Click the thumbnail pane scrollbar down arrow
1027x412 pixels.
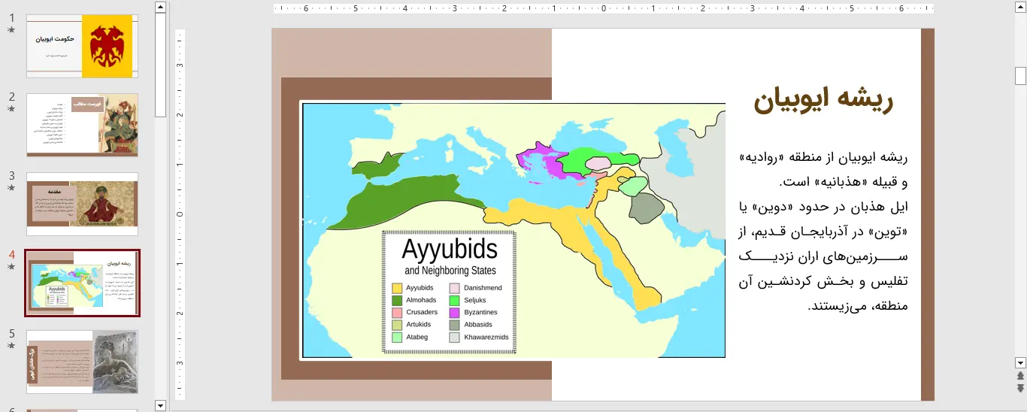(x=160, y=405)
